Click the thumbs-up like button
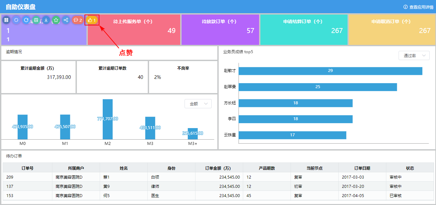Viewport: 436px width, 205px height. (92, 20)
